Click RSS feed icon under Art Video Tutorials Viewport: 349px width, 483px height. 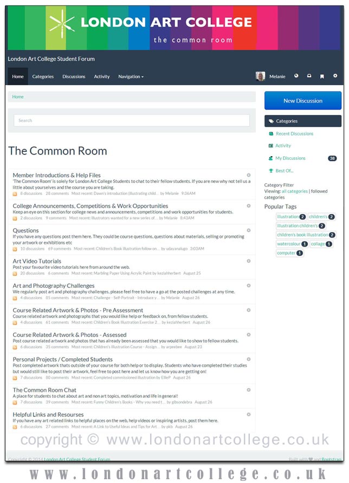click(15, 274)
